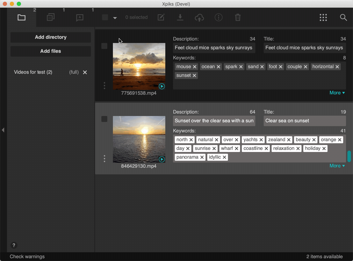The height and width of the screenshot is (261, 353).
Task: Click the teal keywords scrollbar handle
Action: (349, 156)
